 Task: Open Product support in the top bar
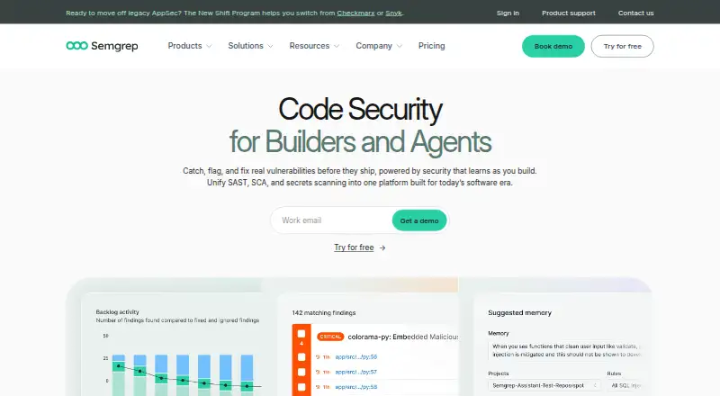[x=569, y=13]
